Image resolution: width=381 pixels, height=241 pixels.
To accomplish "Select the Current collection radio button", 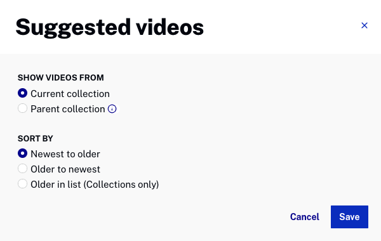I will point(22,93).
